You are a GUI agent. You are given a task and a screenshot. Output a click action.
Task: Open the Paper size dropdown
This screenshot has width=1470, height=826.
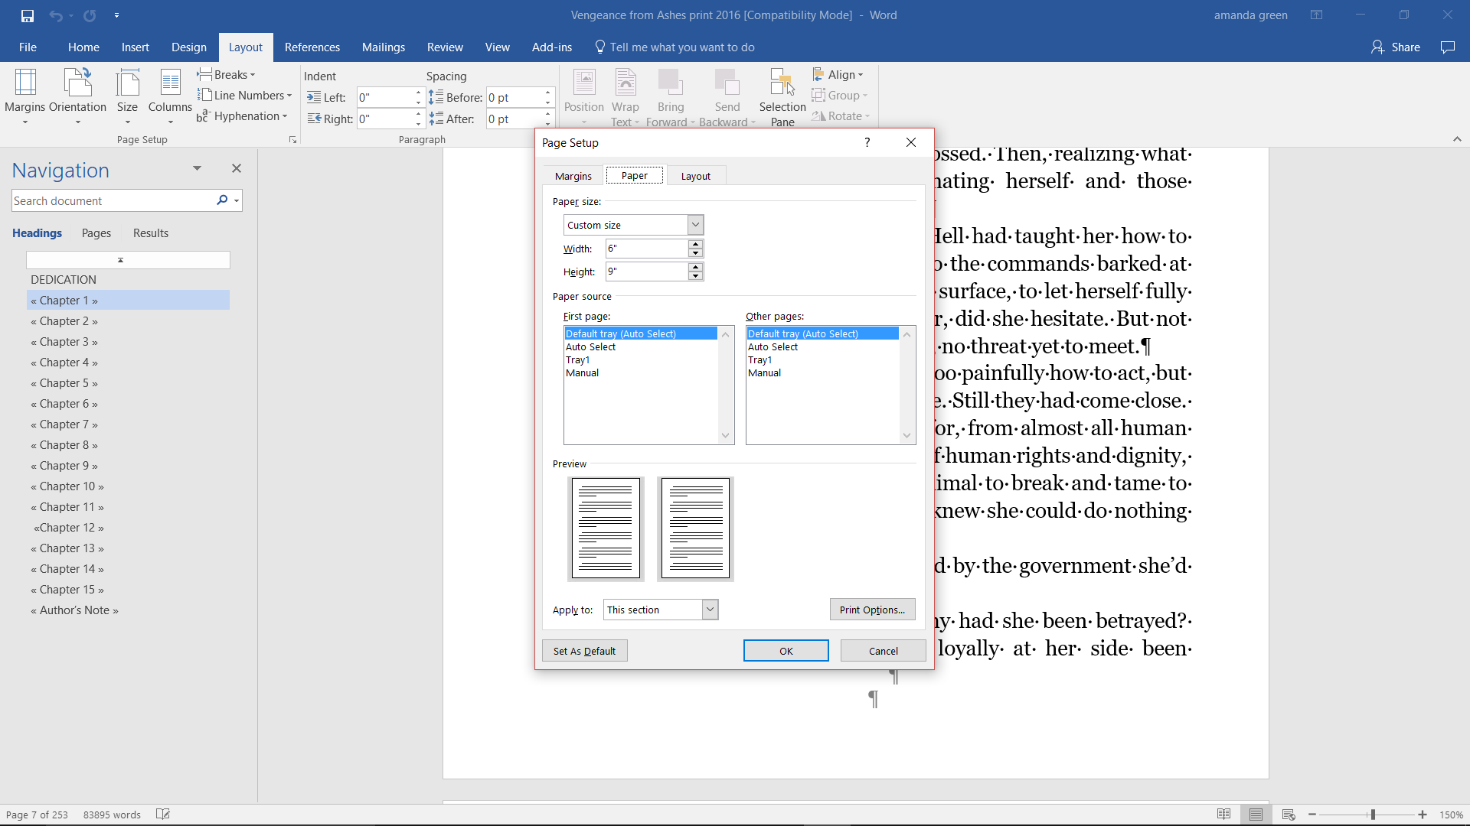pos(695,225)
